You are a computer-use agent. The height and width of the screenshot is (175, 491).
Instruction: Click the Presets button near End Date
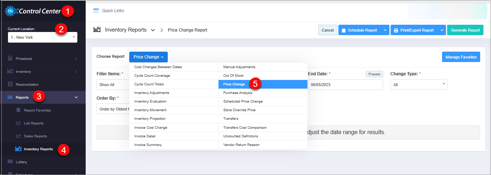(x=374, y=74)
